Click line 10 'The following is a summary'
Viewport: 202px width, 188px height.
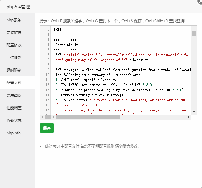tap(98, 75)
